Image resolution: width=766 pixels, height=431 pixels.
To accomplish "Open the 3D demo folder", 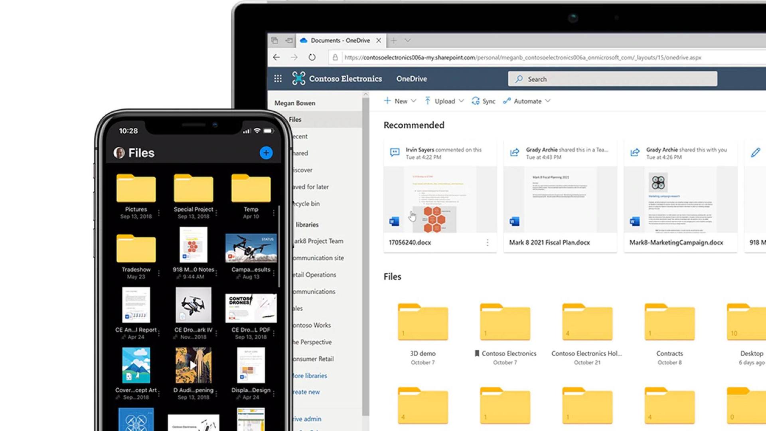I will pyautogui.click(x=423, y=322).
